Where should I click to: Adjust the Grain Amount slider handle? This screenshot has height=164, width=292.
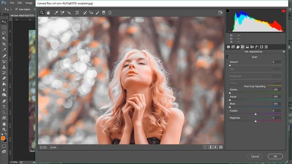[230, 65]
